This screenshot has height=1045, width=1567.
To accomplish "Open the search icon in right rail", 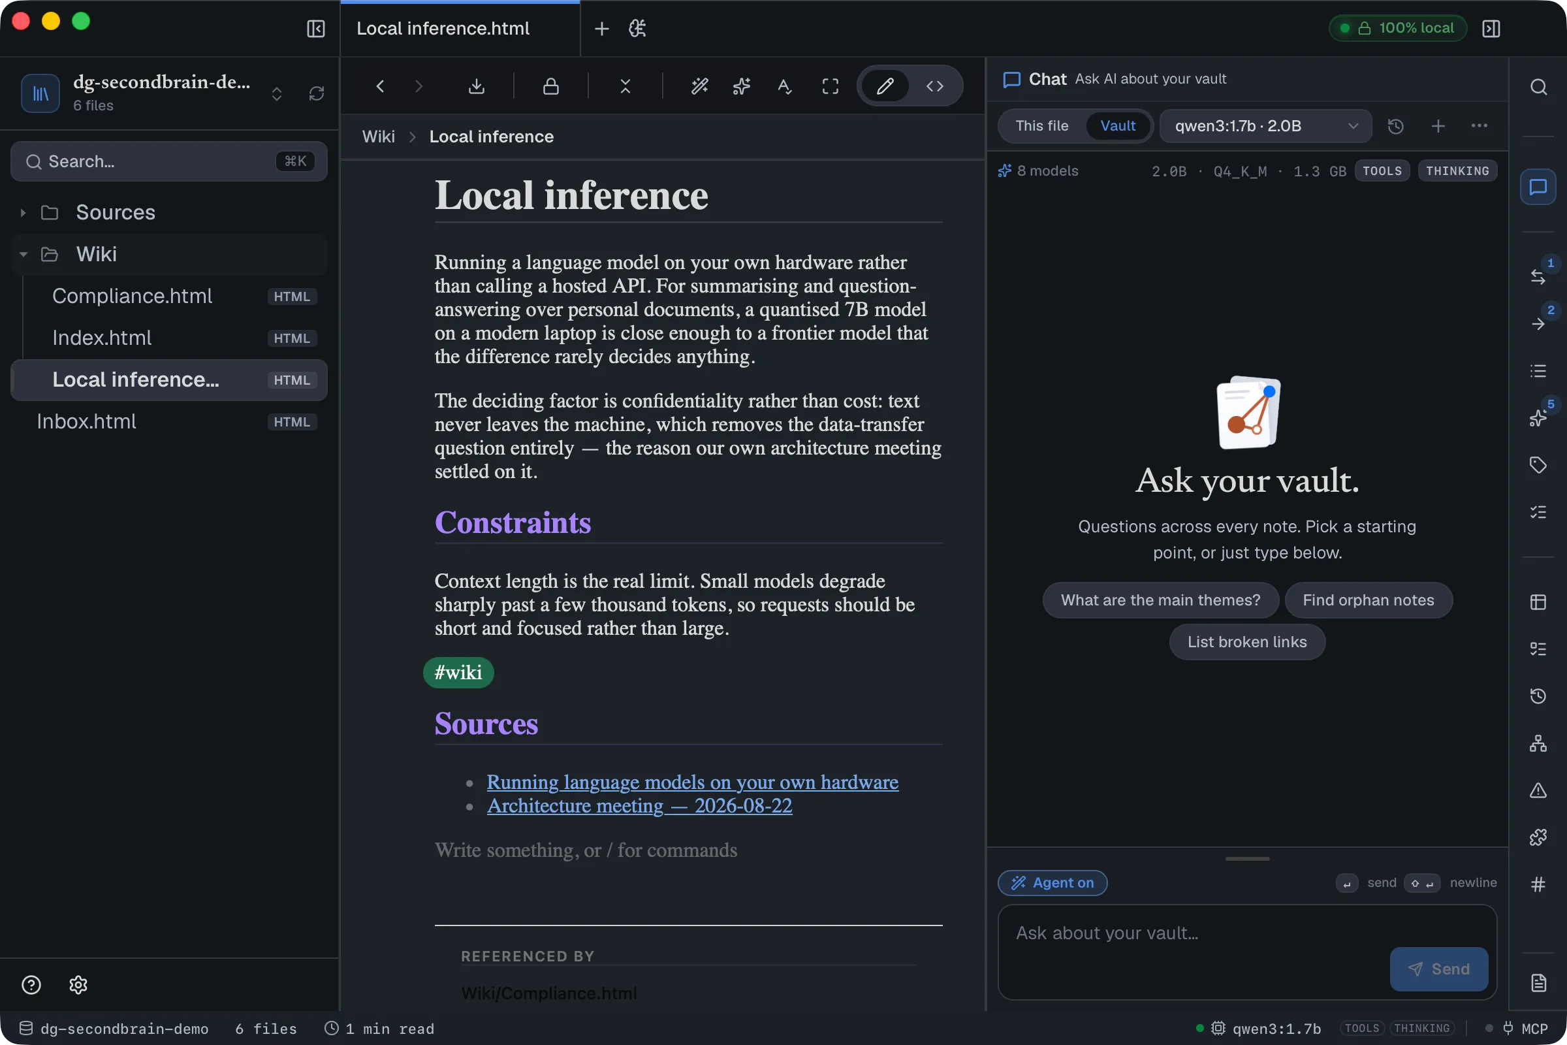I will pyautogui.click(x=1538, y=87).
